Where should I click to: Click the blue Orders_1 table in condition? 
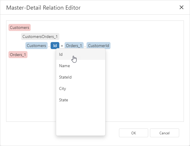[74, 46]
